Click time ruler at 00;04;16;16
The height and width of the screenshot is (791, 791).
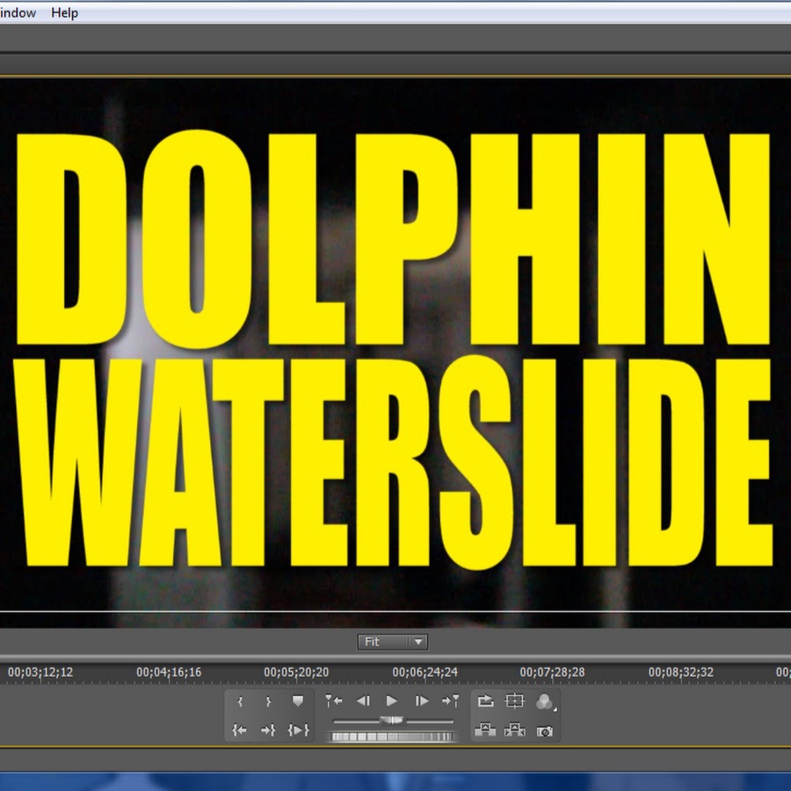(x=169, y=672)
